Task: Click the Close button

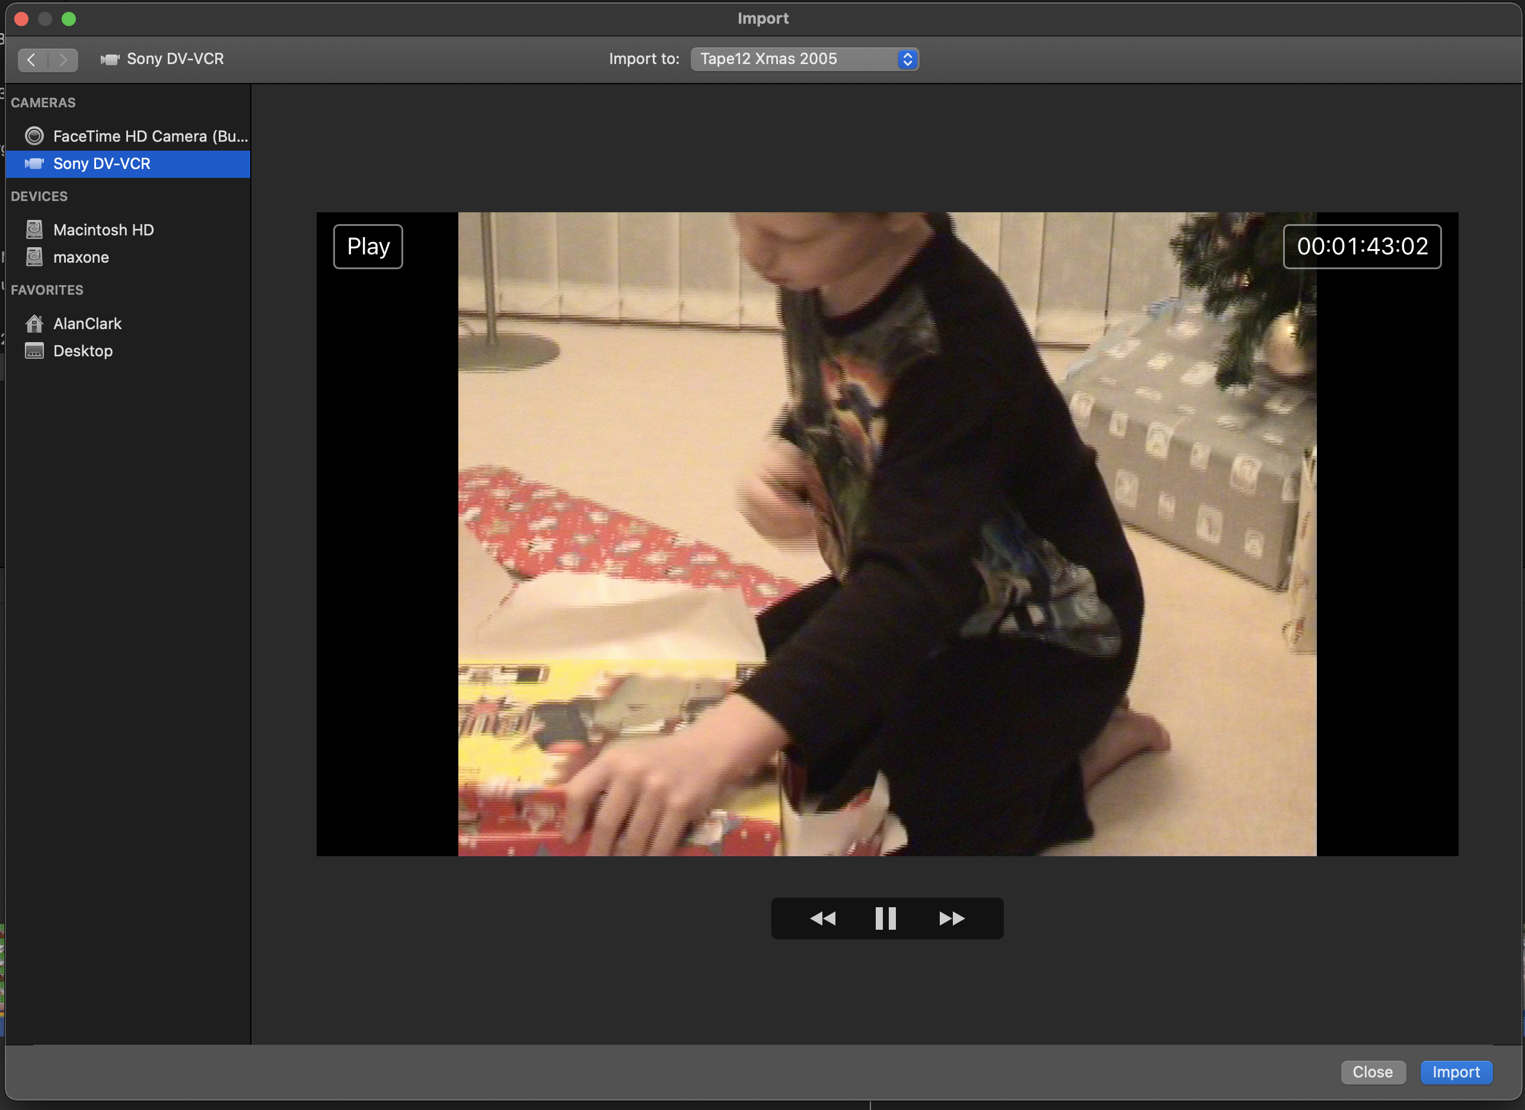Action: [x=1373, y=1071]
